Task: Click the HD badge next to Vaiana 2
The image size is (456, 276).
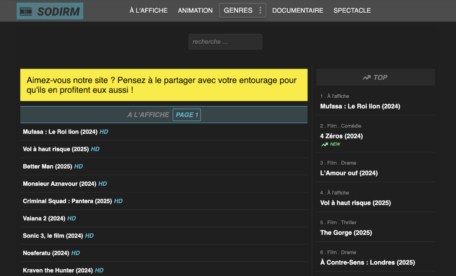Action: [72, 218]
